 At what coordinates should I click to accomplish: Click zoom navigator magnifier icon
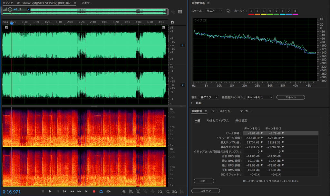tap(173, 12)
